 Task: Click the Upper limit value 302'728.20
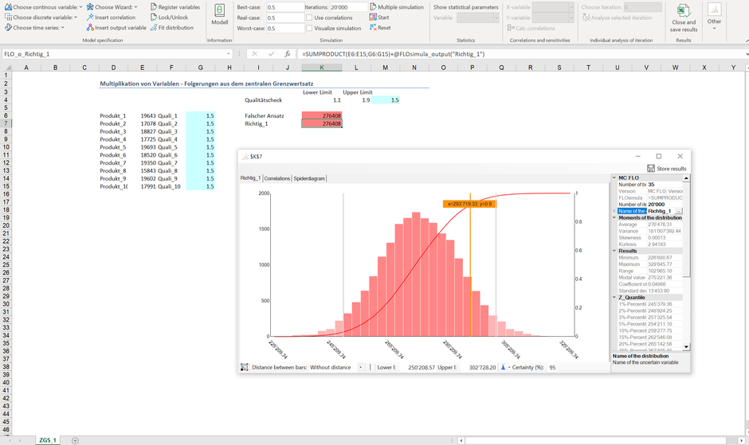tap(482, 368)
